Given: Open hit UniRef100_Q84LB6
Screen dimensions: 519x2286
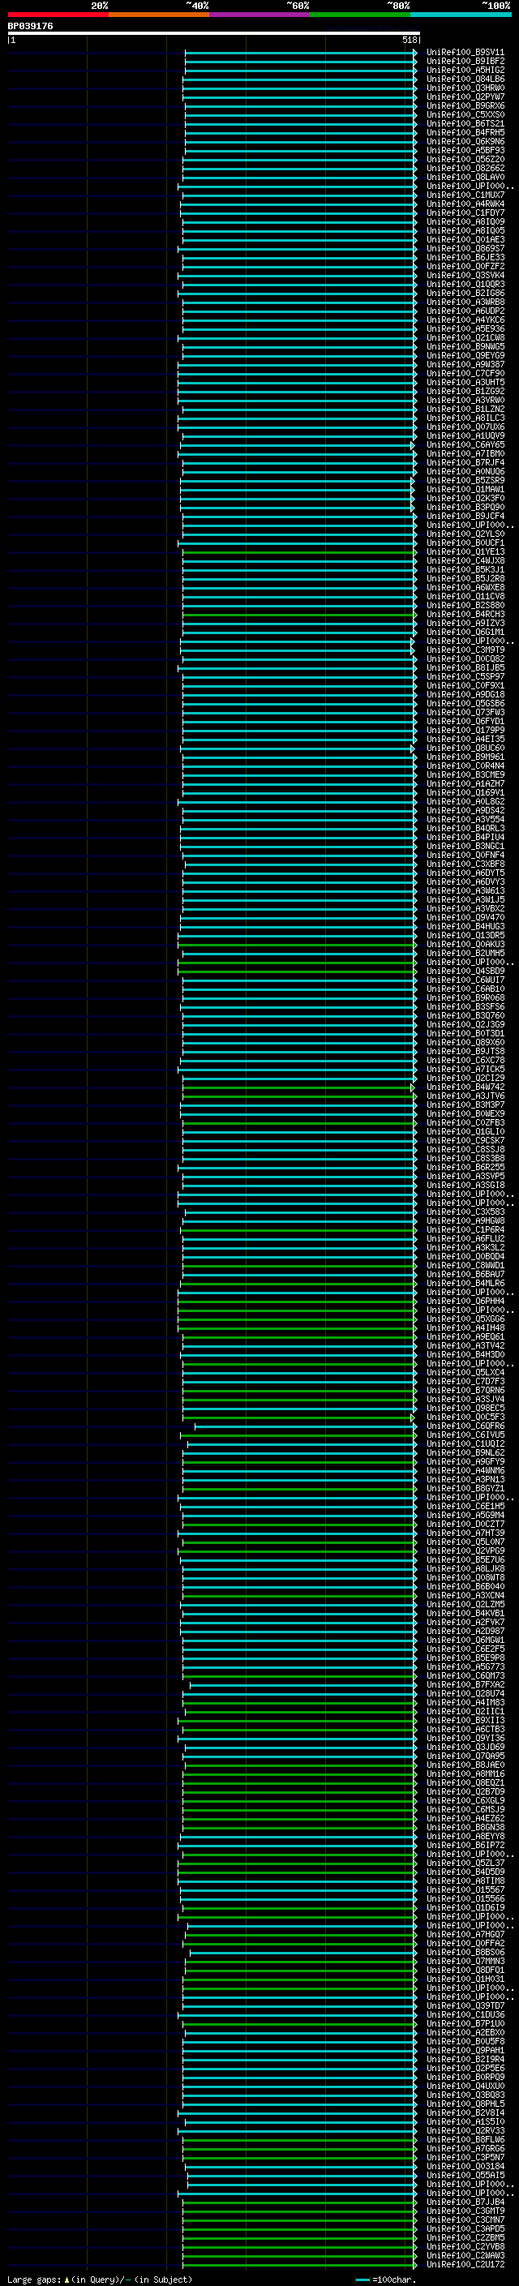Looking at the screenshot, I should pyautogui.click(x=465, y=79).
